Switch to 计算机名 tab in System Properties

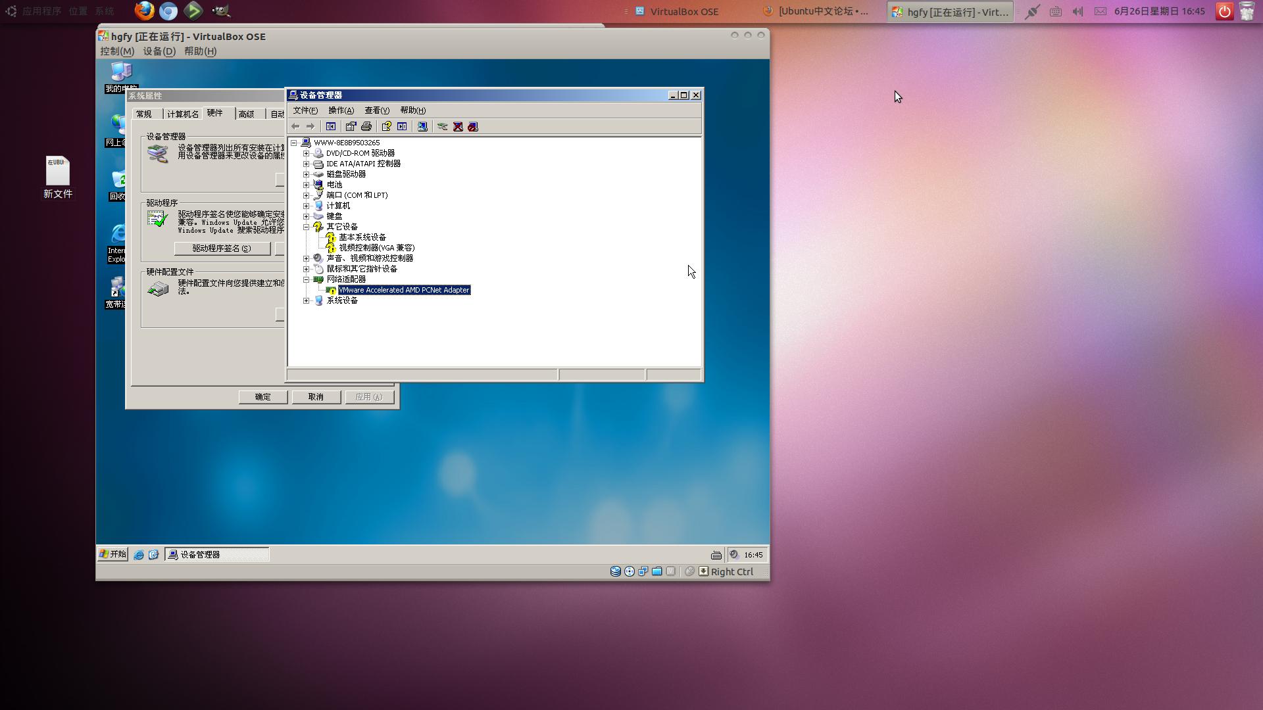pyautogui.click(x=183, y=114)
